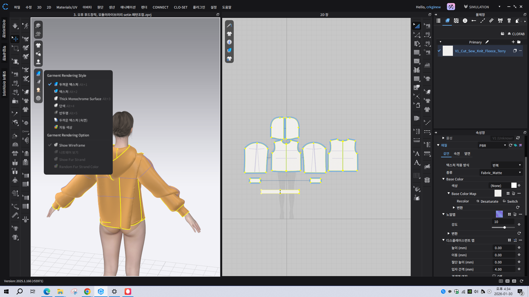Toggle the Show Wireframe option

point(72,145)
